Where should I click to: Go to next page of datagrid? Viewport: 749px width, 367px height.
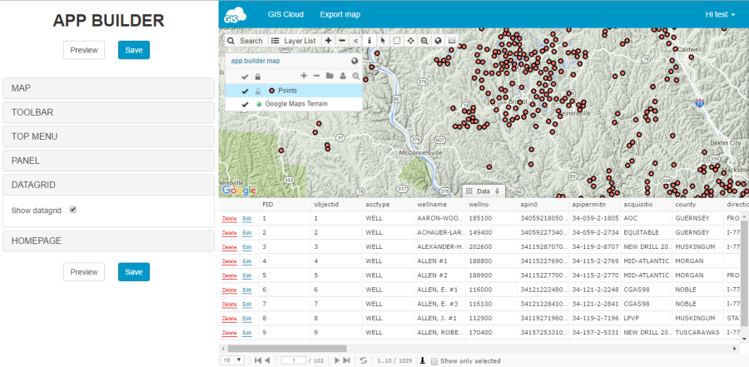point(337,361)
